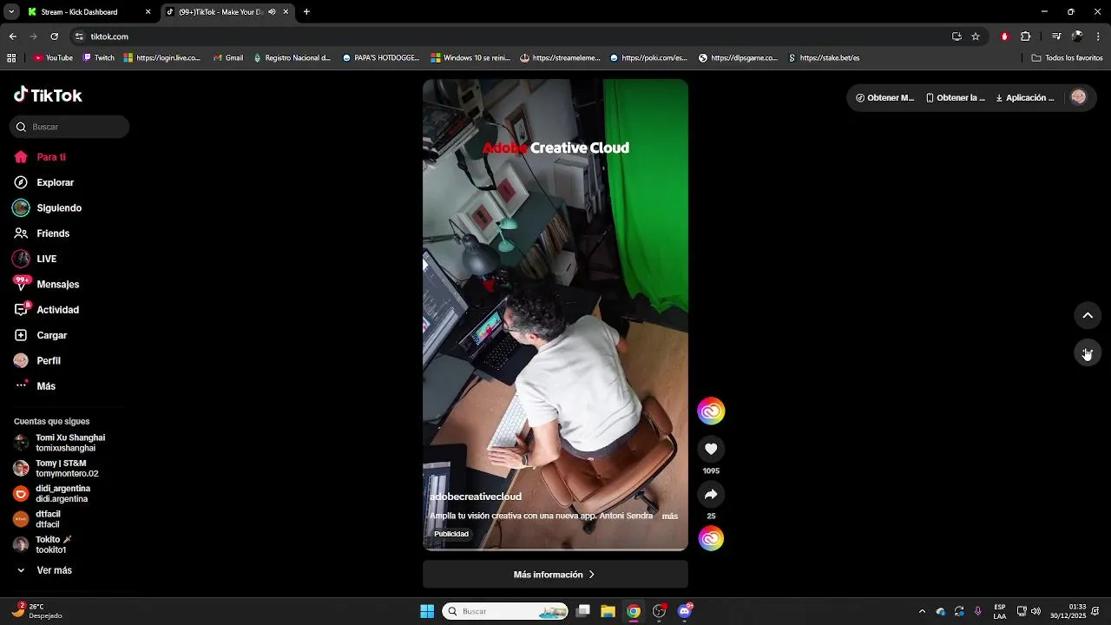1111x625 pixels.
Task: Open Adobe Creative Cloud author avatar
Action: tap(711, 411)
